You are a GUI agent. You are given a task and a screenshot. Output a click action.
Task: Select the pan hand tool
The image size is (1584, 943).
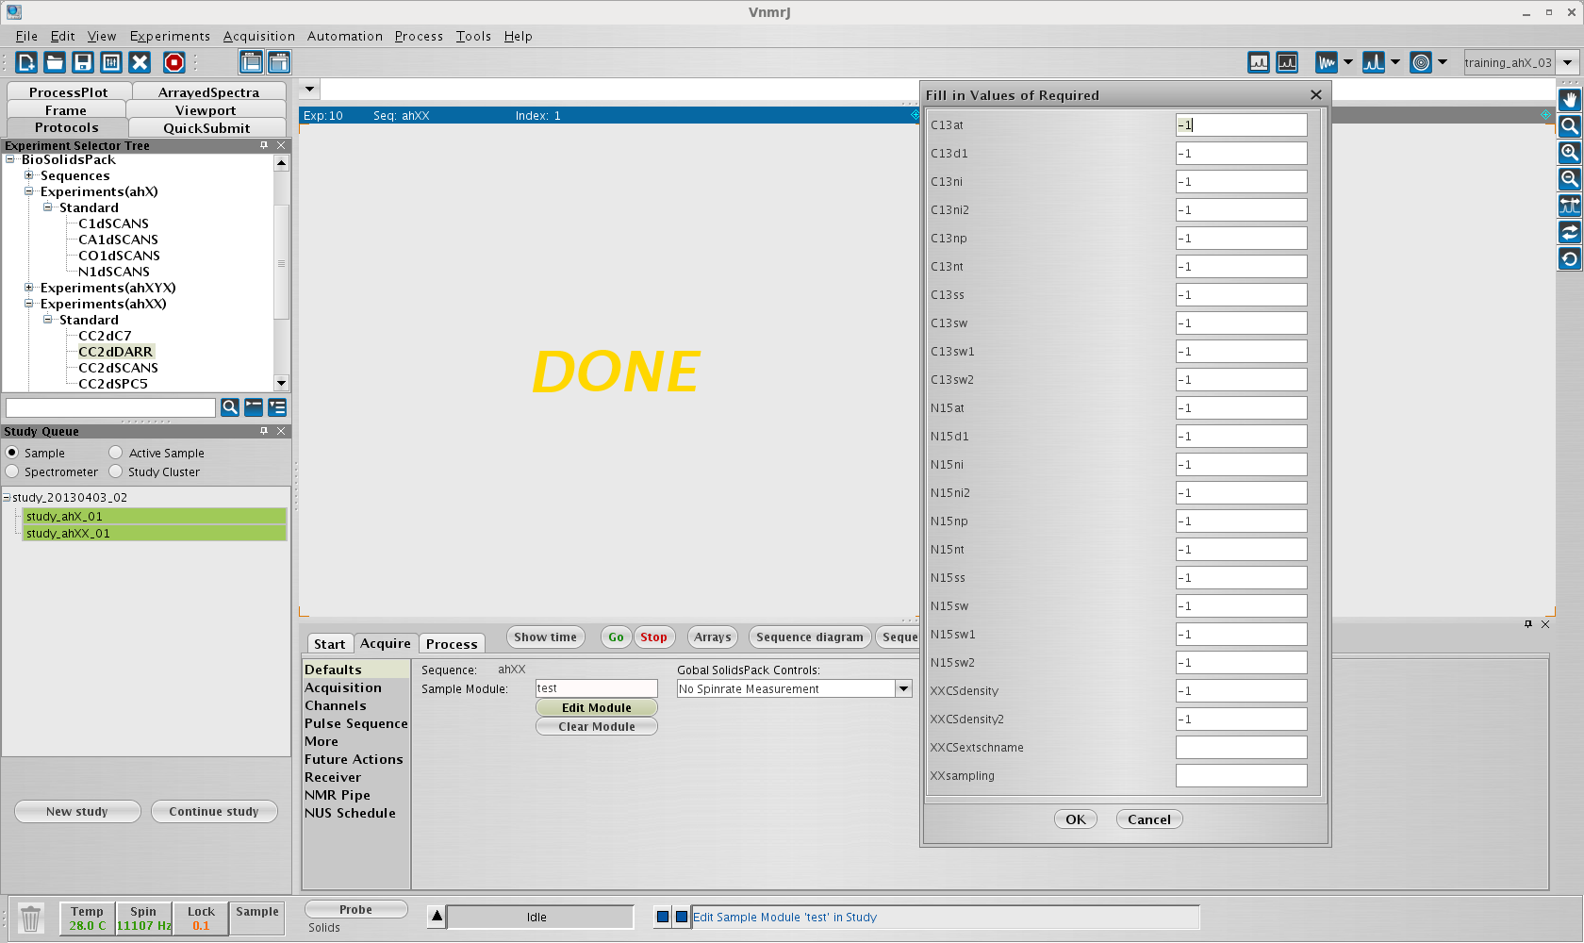point(1570,100)
